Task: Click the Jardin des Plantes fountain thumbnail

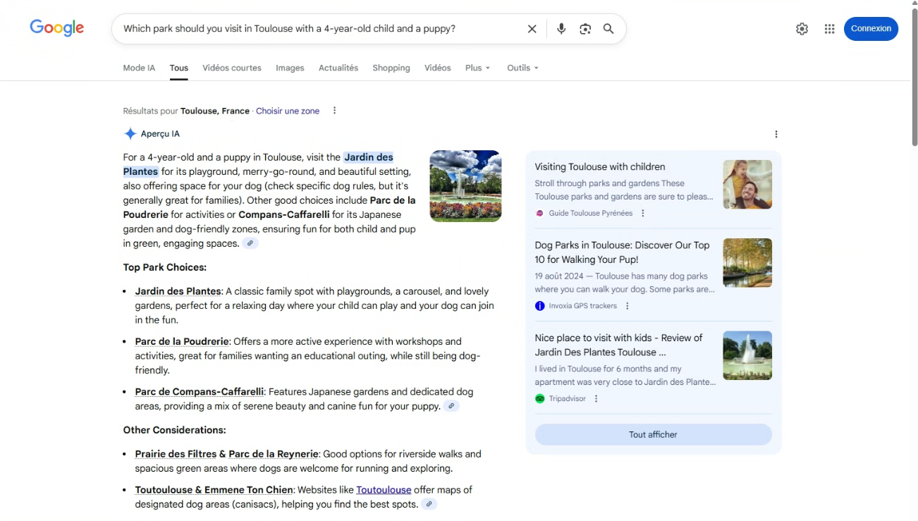Action: pos(465,186)
